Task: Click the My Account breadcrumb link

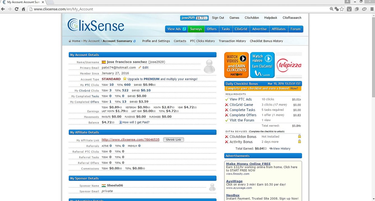Action: [x=92, y=41]
